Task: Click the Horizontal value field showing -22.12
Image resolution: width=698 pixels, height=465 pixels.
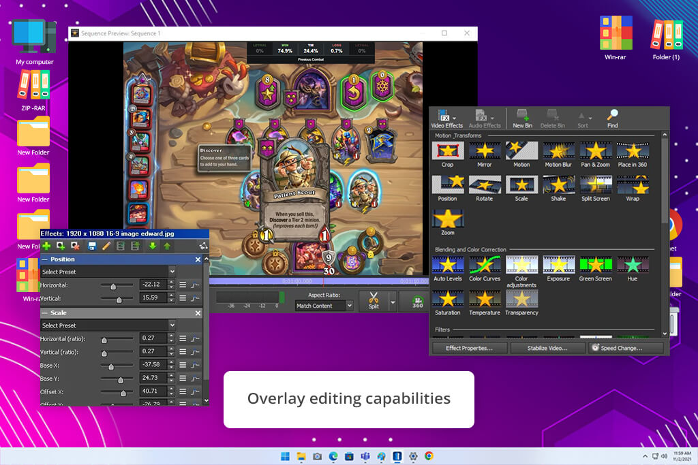Action: pyautogui.click(x=153, y=285)
